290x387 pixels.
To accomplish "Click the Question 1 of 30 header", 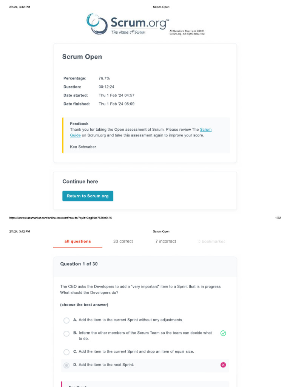I will click(79, 264).
